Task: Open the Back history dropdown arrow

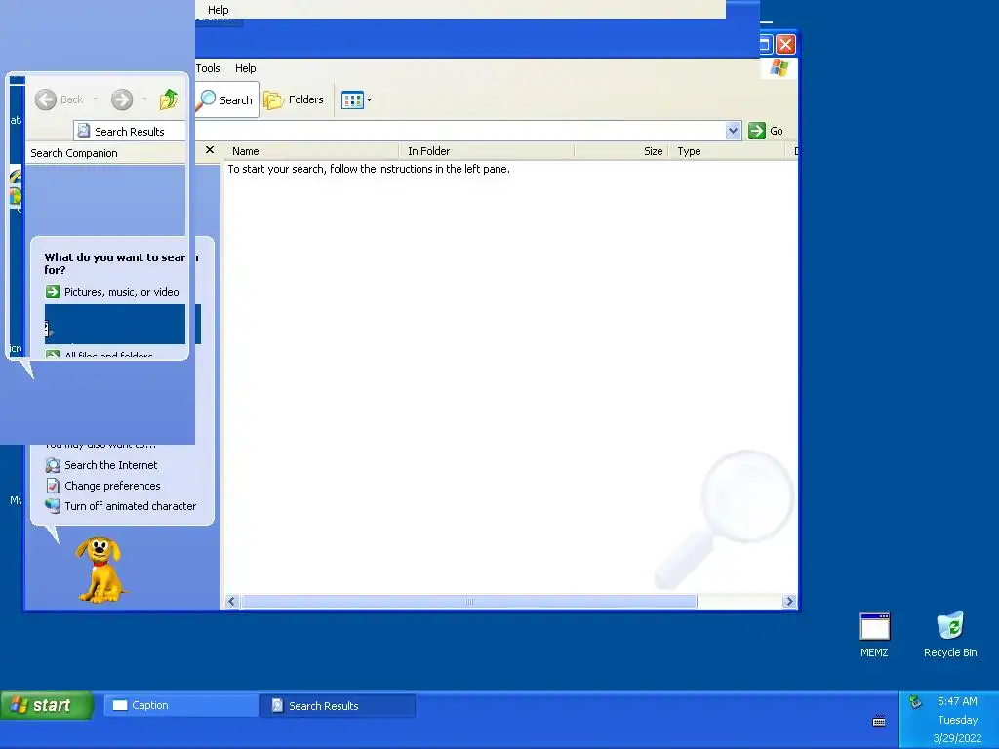Action: coord(96,99)
